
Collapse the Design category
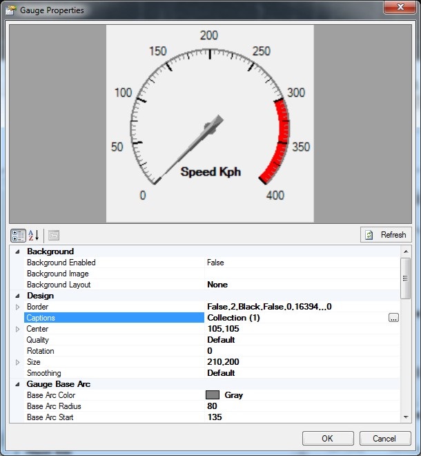click(18, 296)
